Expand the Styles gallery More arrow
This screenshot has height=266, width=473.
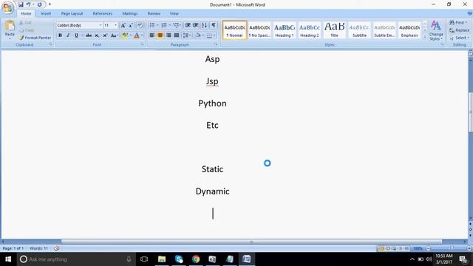pyautogui.click(x=425, y=37)
